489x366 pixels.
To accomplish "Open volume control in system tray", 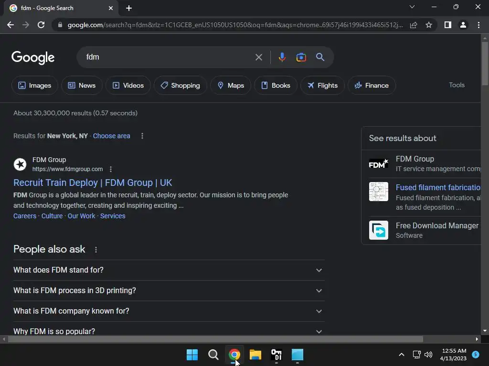I will point(428,355).
